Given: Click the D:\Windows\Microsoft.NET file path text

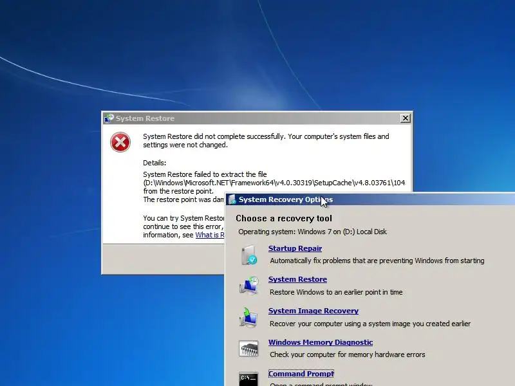Looking at the screenshot, I should pyautogui.click(x=274, y=183).
